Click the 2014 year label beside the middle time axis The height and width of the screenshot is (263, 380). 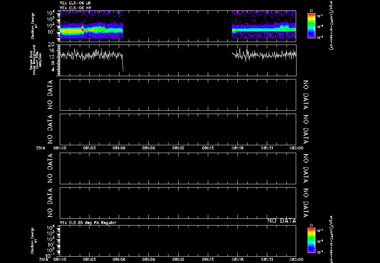41,148
